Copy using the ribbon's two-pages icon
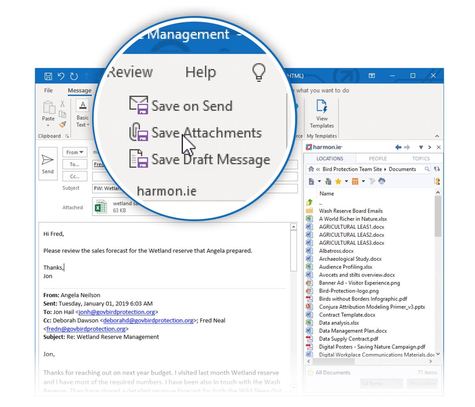This screenshot has width=475, height=407. point(62,114)
